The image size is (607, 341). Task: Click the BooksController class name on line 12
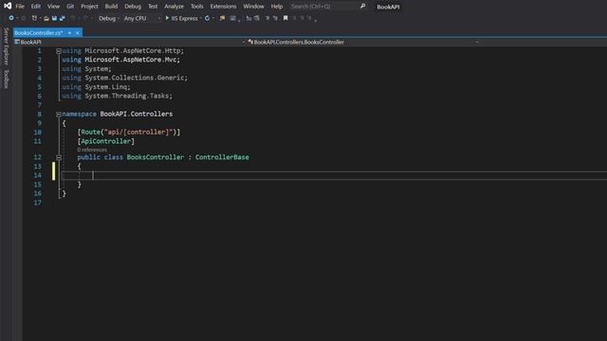[156, 157]
